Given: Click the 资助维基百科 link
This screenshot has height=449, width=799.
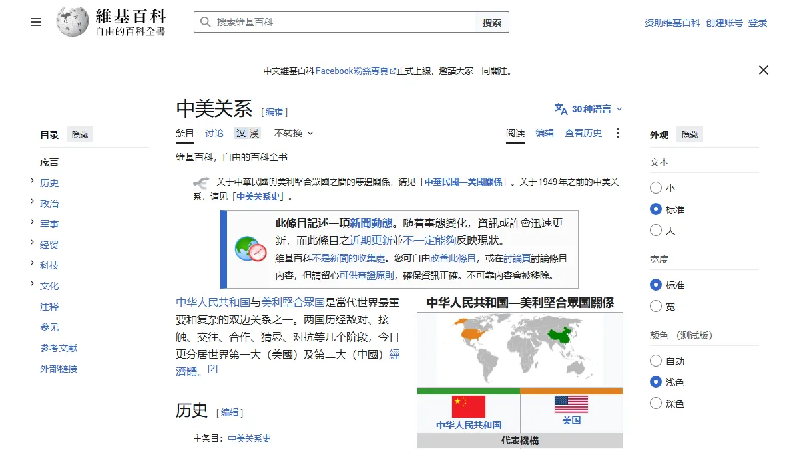Looking at the screenshot, I should tap(672, 23).
